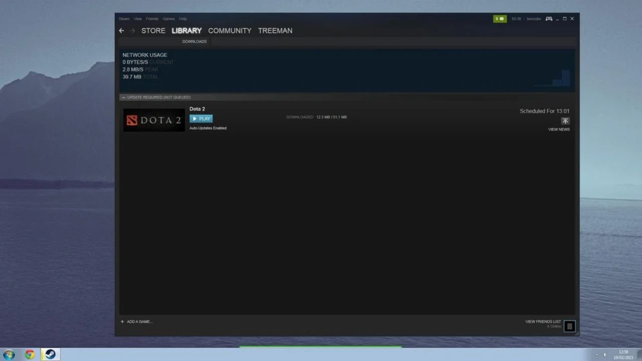Image resolution: width=642 pixels, height=361 pixels.
Task: Open the green inbox notifications icon
Action: [x=500, y=19]
